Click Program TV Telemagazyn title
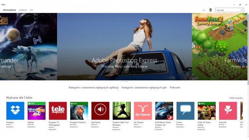This screenshot has width=249, height=140. (54, 124)
